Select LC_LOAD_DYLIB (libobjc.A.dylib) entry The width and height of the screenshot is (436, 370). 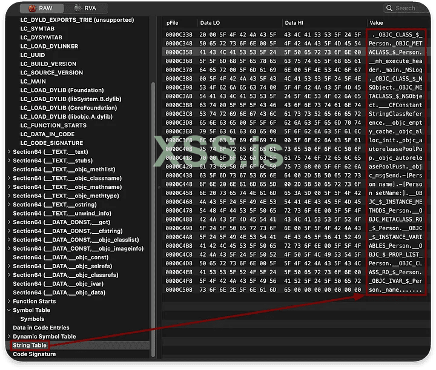[66, 116]
